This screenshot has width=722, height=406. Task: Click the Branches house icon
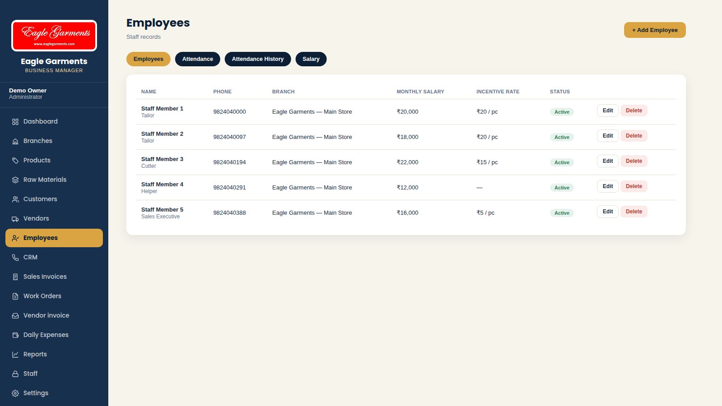[x=15, y=141]
